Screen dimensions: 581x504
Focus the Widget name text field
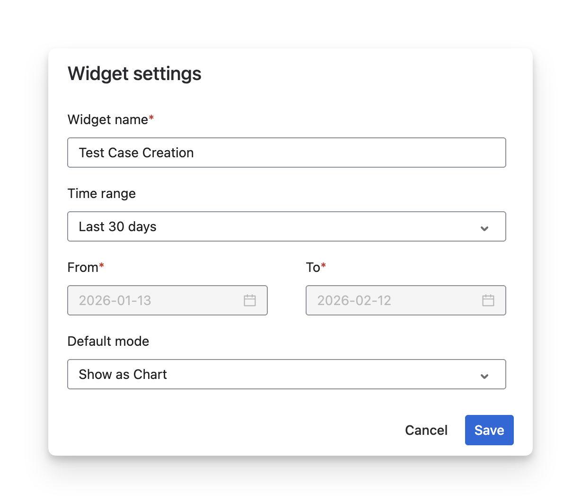(x=287, y=153)
